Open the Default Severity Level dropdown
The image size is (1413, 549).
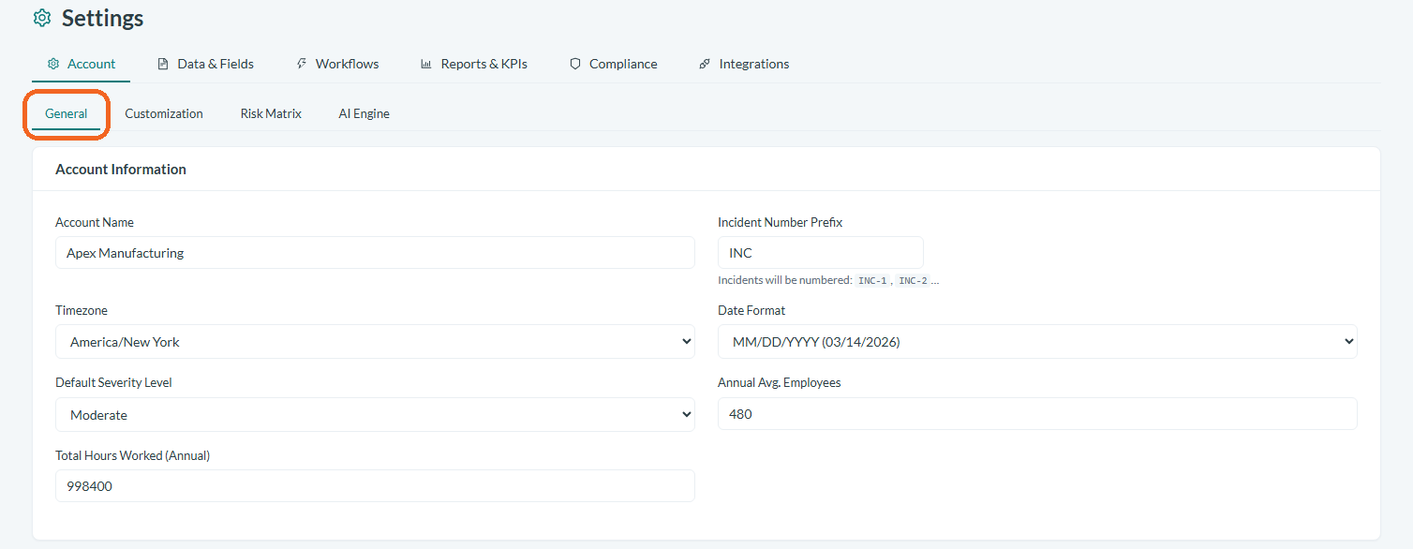coord(375,415)
